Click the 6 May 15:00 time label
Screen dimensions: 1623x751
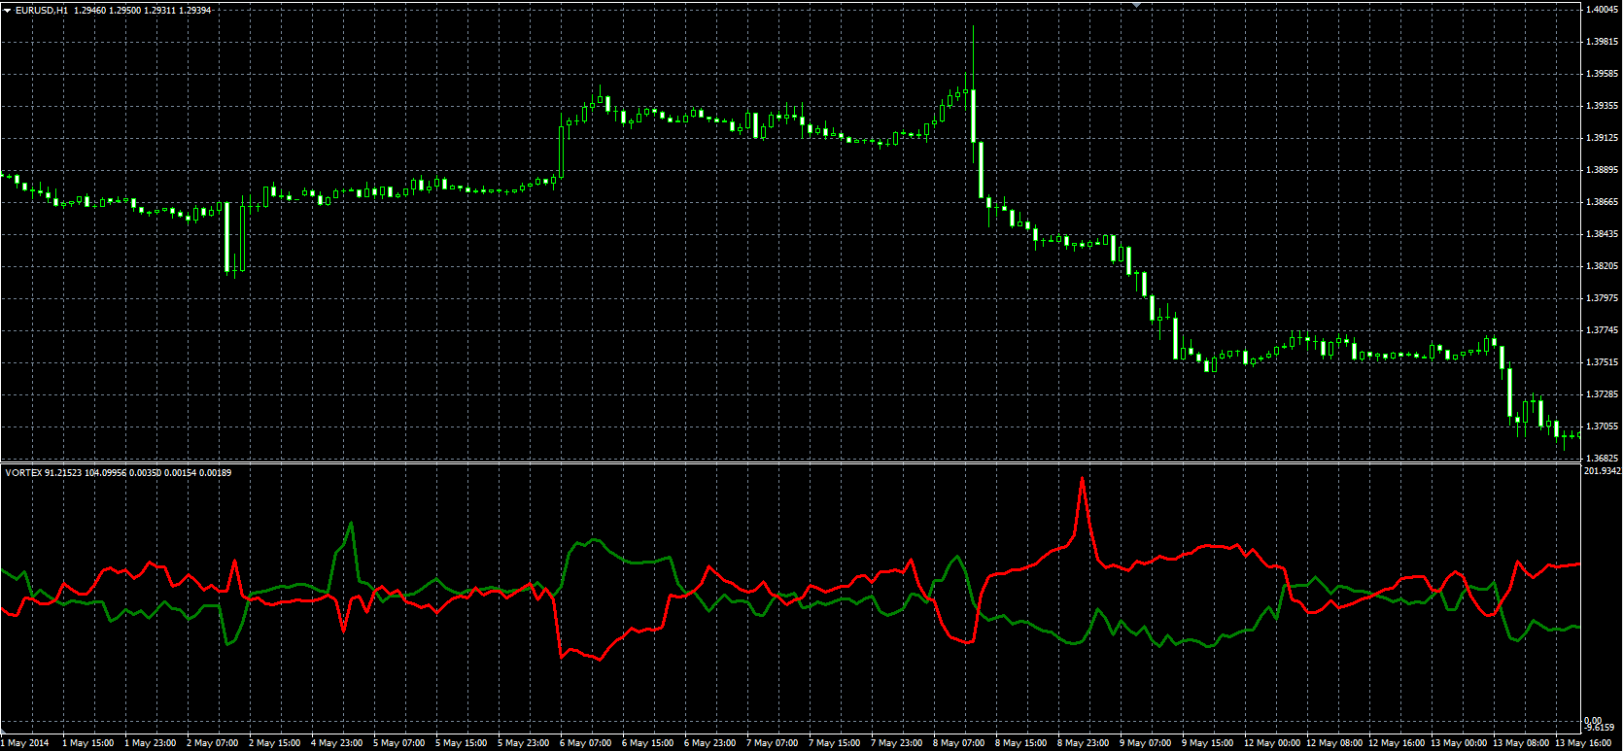[x=648, y=743]
